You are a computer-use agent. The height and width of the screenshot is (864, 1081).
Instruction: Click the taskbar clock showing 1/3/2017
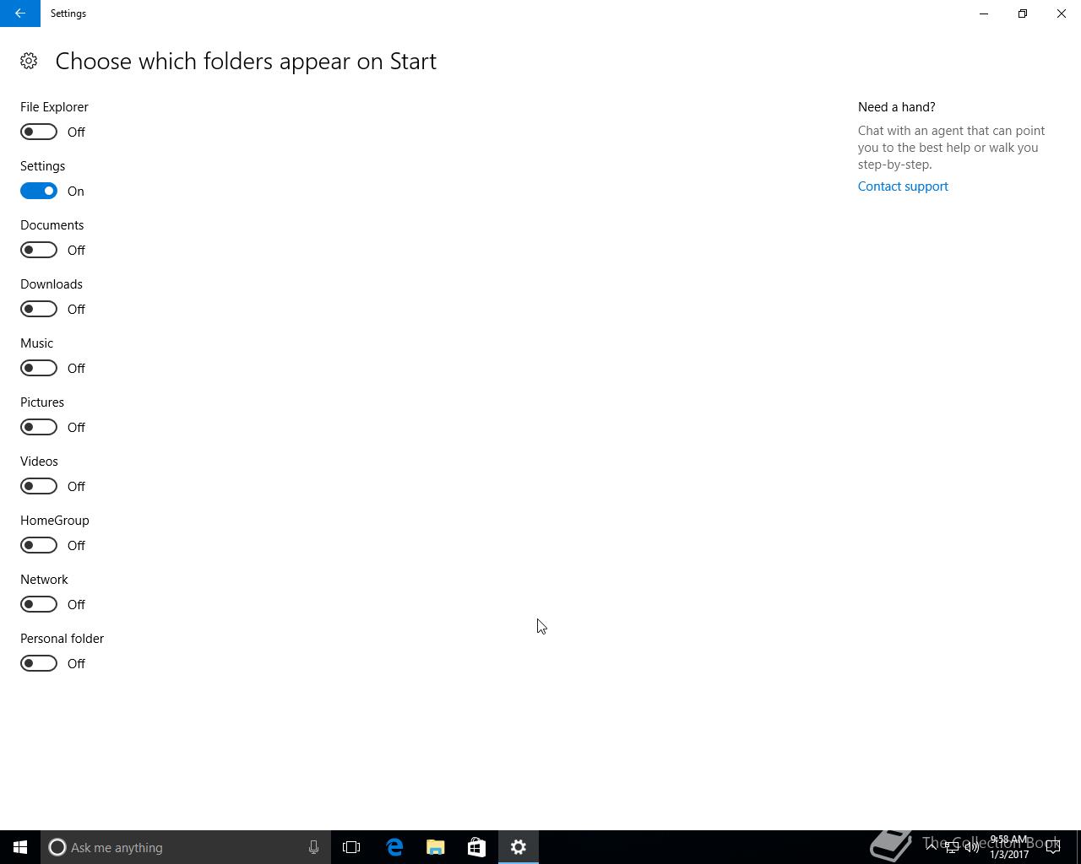(x=1009, y=847)
